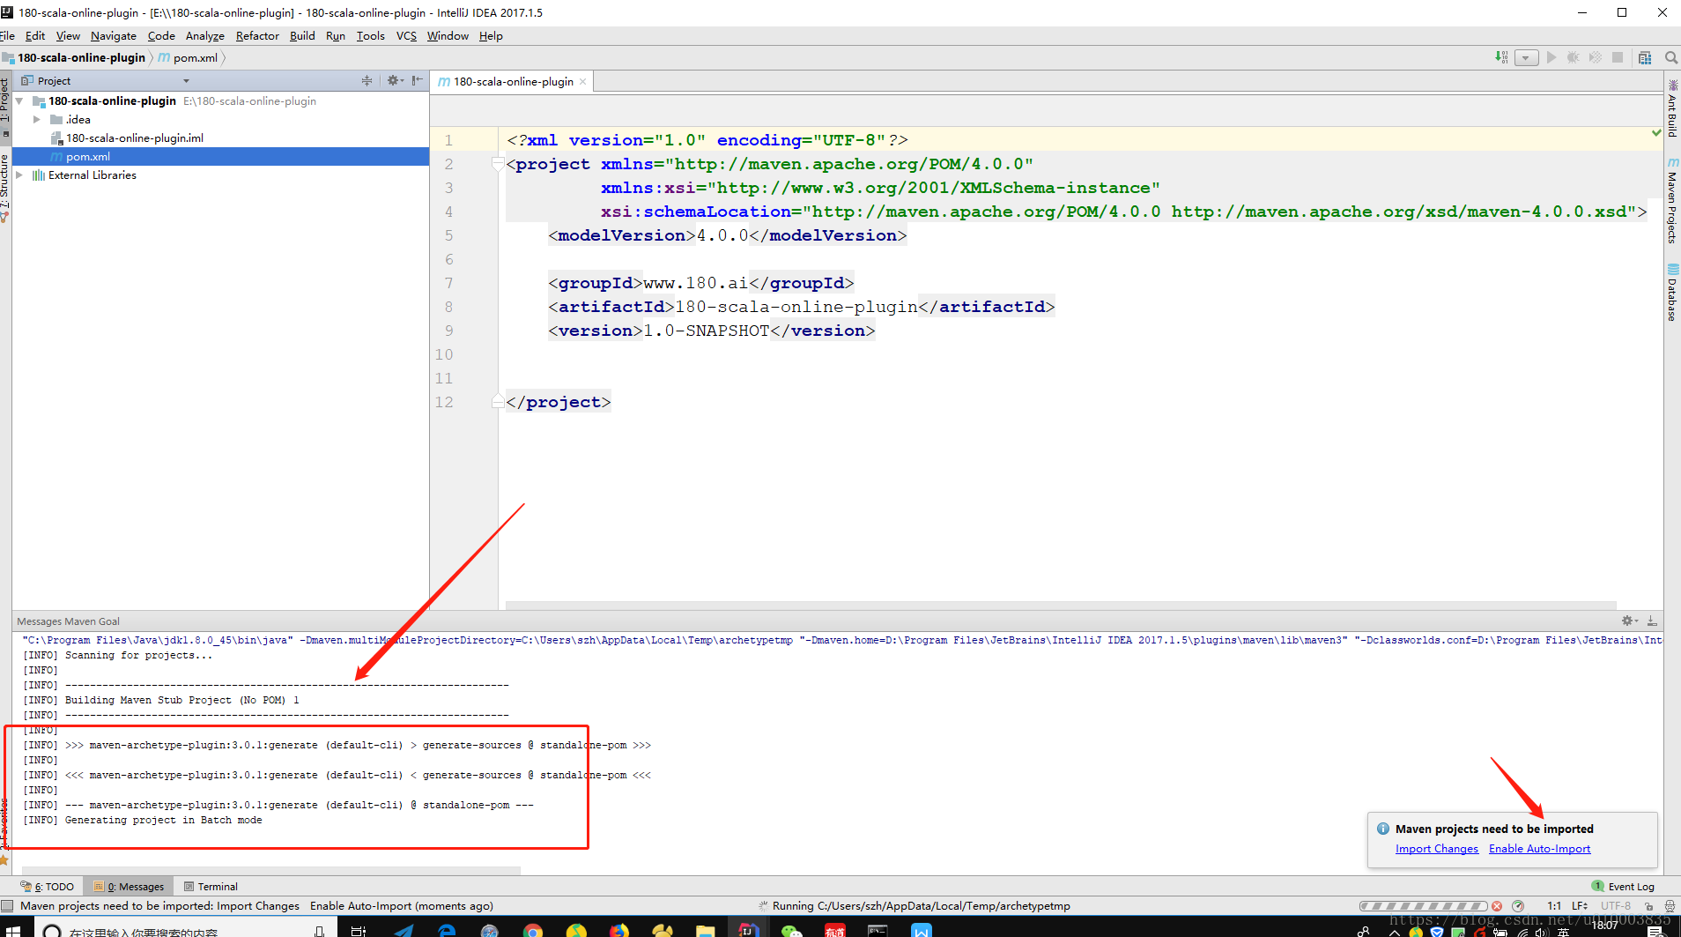Image resolution: width=1681 pixels, height=937 pixels.
Task: Close the 180-scala-online-plugin editor tab
Action: click(583, 81)
